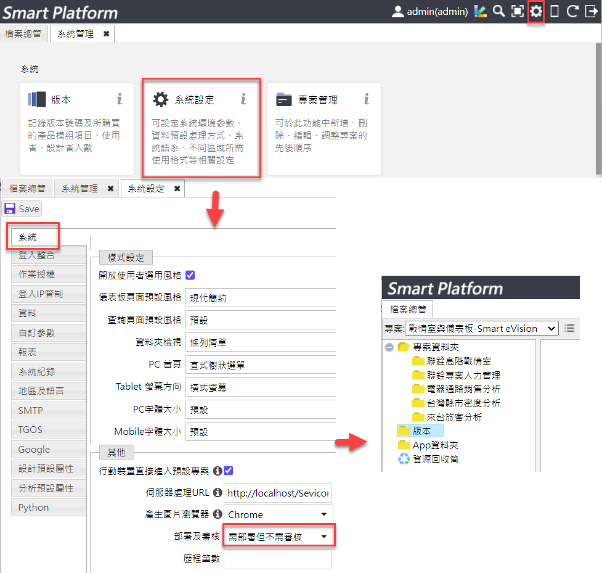Open the PC 首頁 selector

(x=260, y=365)
